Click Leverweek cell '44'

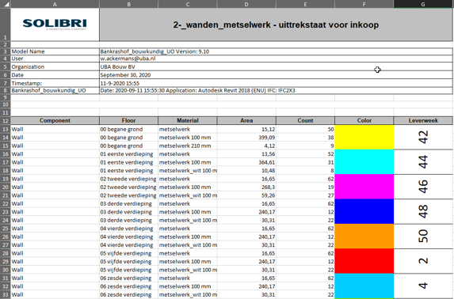pyautogui.click(x=423, y=162)
